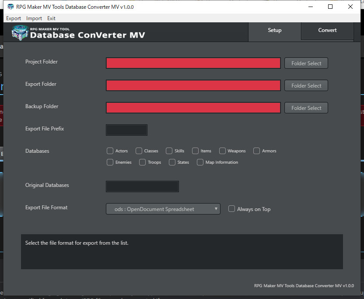
Task: Click Folder Select for Project Folder
Action: point(306,63)
